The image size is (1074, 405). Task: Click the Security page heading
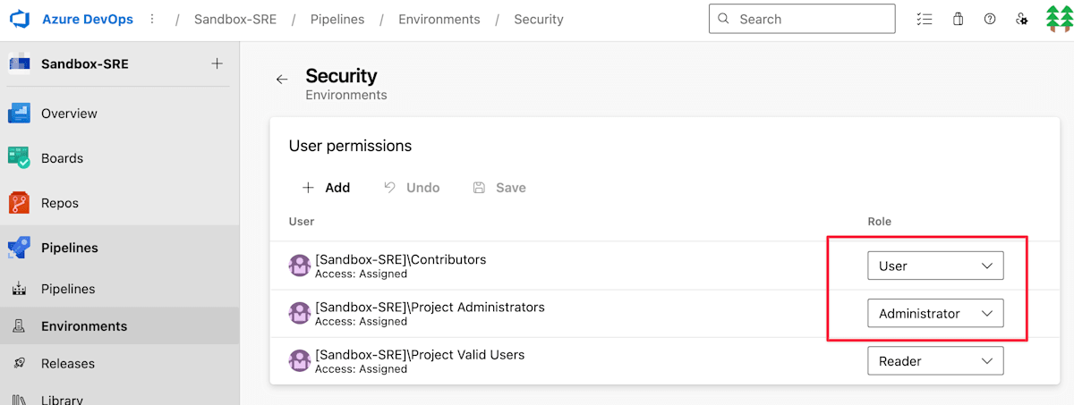tap(341, 75)
